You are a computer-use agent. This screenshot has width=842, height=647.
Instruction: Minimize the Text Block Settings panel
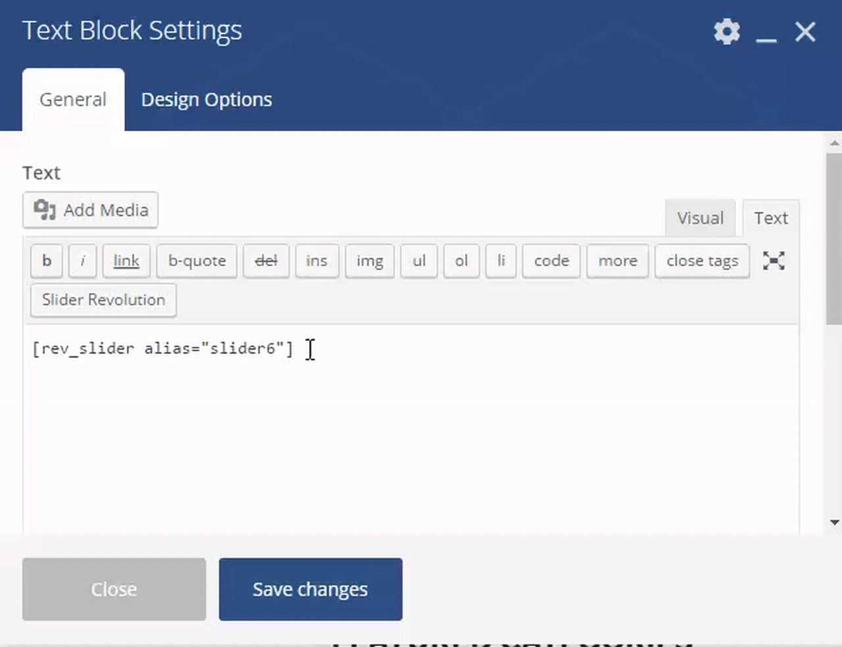coord(766,33)
